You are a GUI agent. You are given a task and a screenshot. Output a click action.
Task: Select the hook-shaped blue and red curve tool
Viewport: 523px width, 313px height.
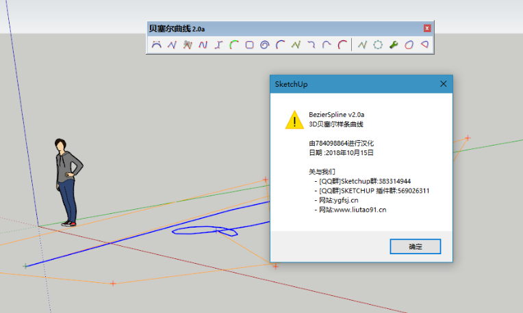311,44
